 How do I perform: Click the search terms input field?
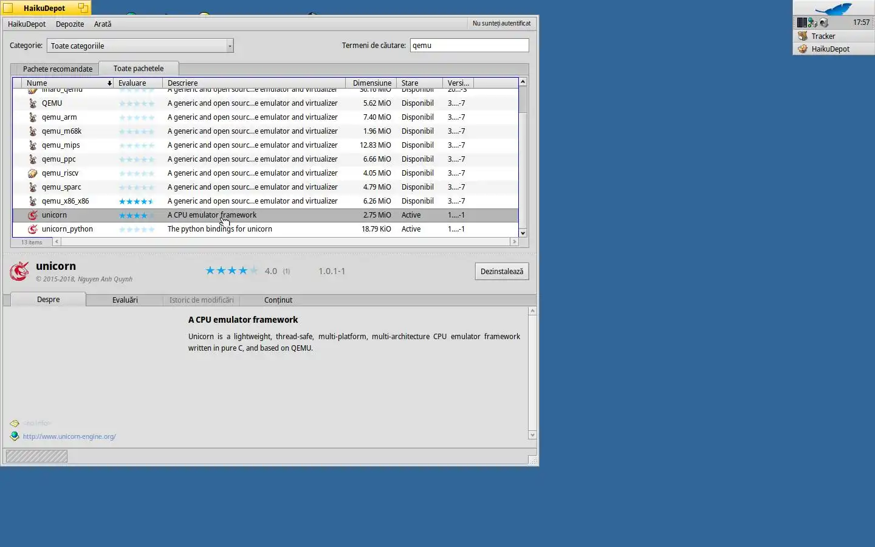point(469,45)
